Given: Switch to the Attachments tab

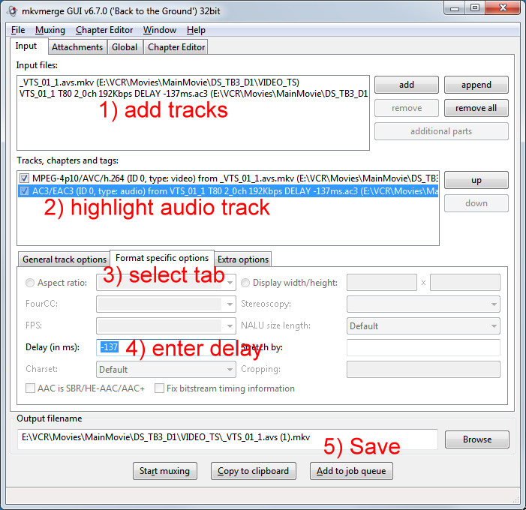Looking at the screenshot, I should coord(77,47).
